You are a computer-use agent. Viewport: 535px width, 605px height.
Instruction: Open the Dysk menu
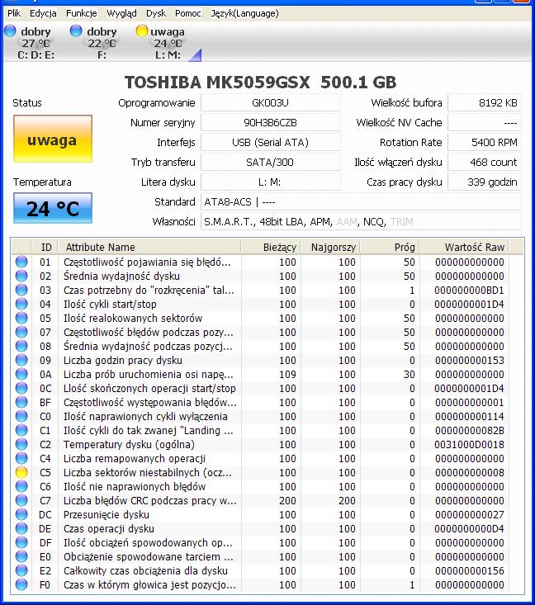[x=156, y=13]
